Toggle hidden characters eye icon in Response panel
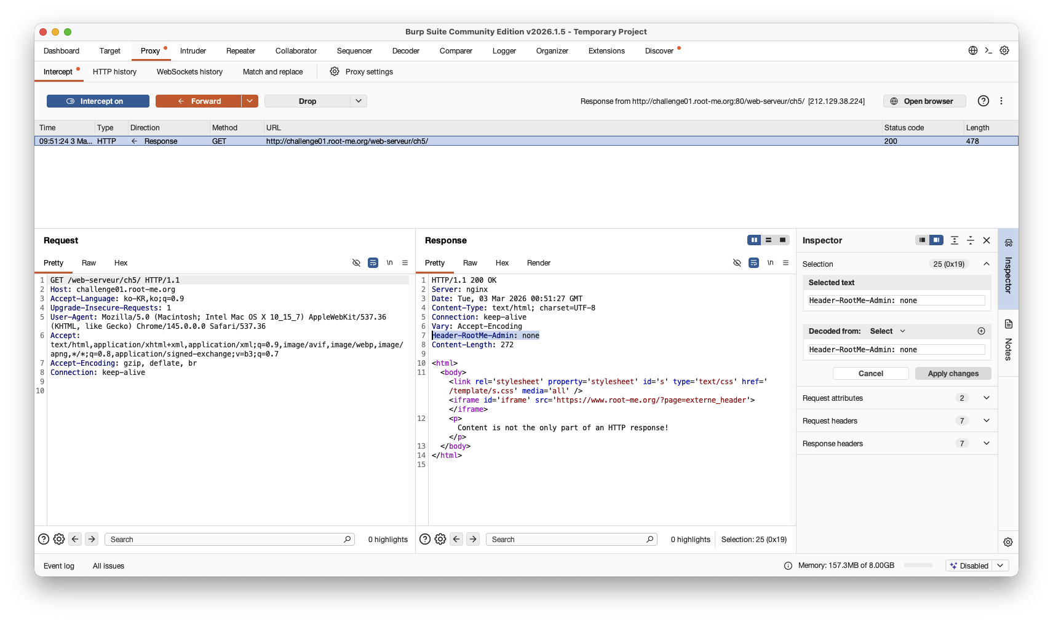Image resolution: width=1053 pixels, height=622 pixels. pos(737,262)
